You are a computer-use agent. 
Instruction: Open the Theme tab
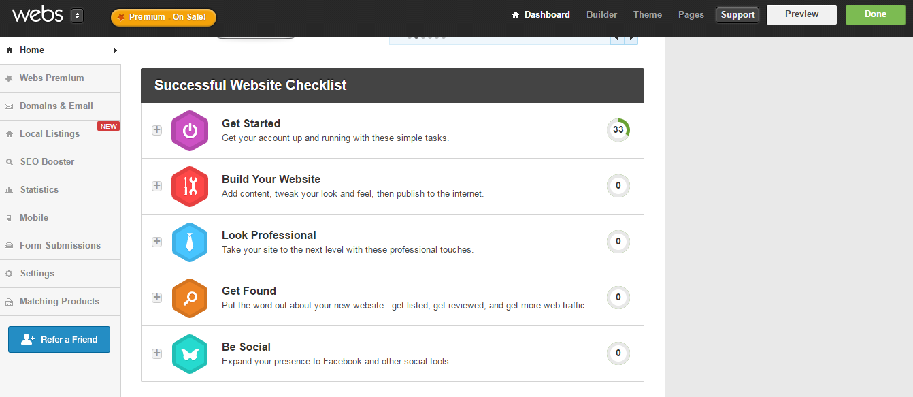coord(647,14)
